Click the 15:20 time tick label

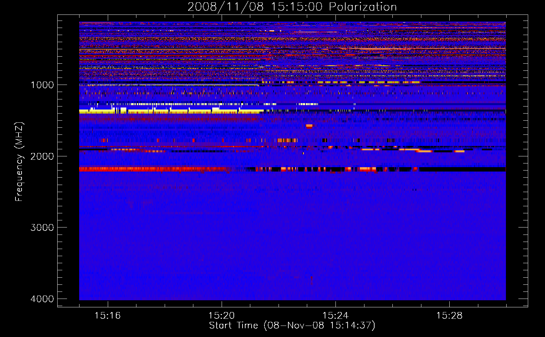tap(221, 315)
